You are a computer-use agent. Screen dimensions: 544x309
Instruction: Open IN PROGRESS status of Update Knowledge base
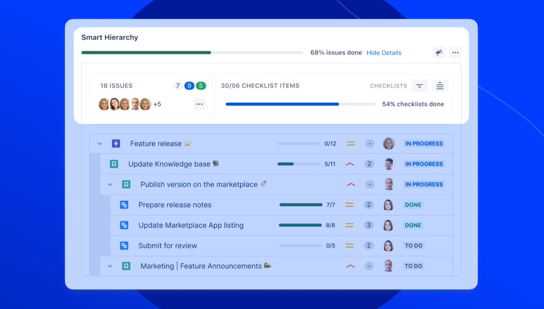(x=424, y=164)
